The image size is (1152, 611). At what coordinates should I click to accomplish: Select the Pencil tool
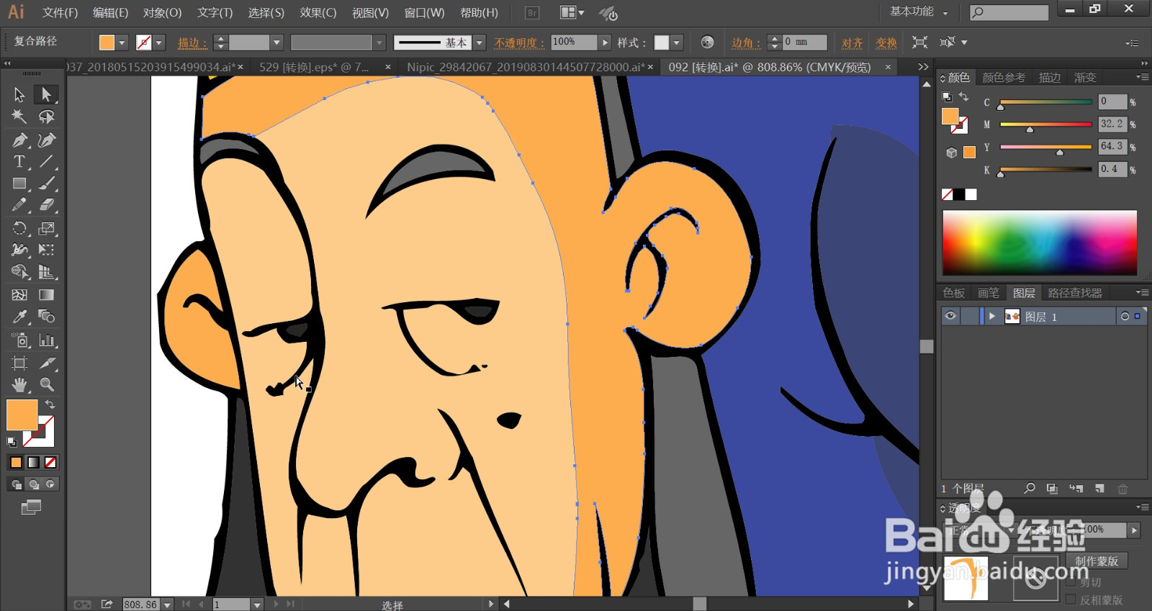pos(19,205)
